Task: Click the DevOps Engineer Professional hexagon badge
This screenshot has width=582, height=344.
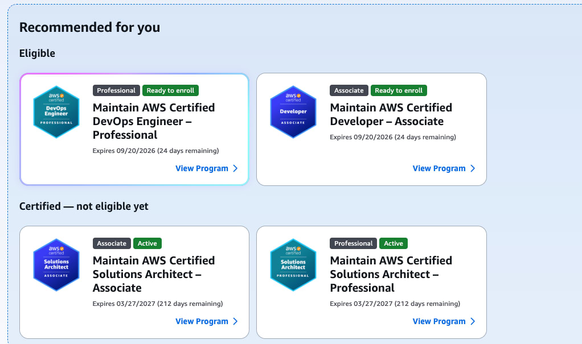Action: pyautogui.click(x=56, y=112)
